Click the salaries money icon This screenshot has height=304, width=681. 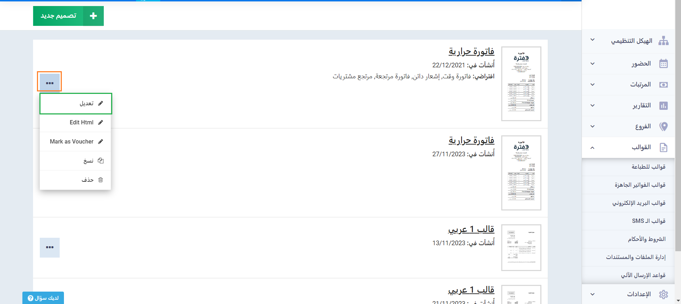[x=663, y=85]
